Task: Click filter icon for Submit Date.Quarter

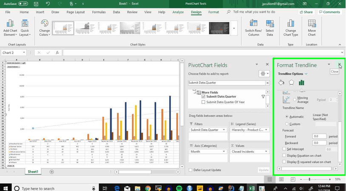Action: pos(263,97)
